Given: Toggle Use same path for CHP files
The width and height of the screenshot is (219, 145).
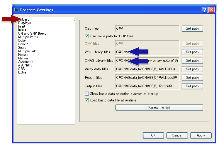Looking at the screenshot, I should pyautogui.click(x=87, y=36).
